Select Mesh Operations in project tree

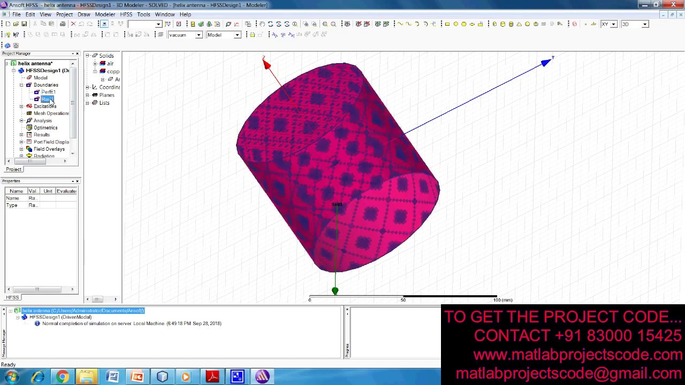click(51, 113)
